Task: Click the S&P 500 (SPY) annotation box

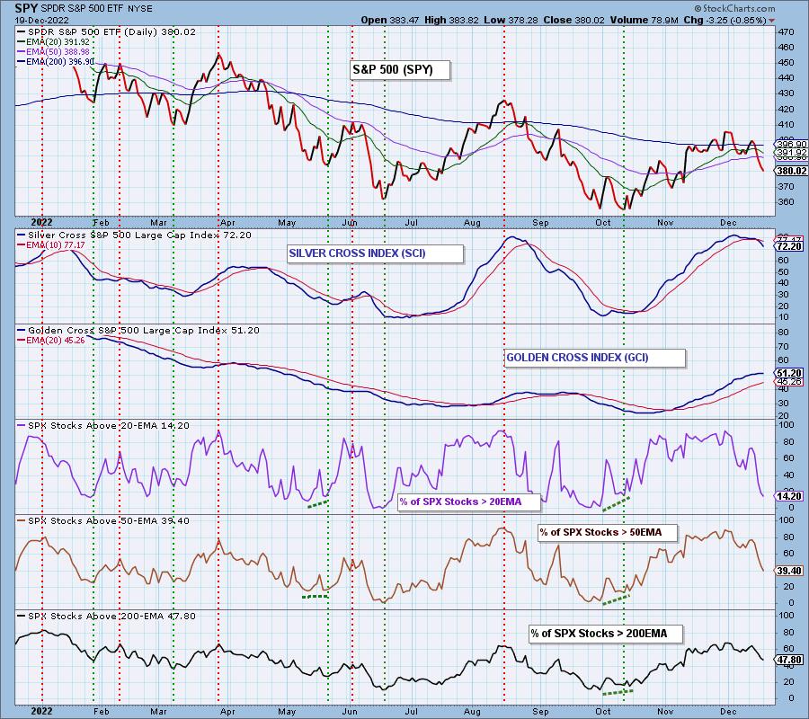Action: pyautogui.click(x=400, y=69)
